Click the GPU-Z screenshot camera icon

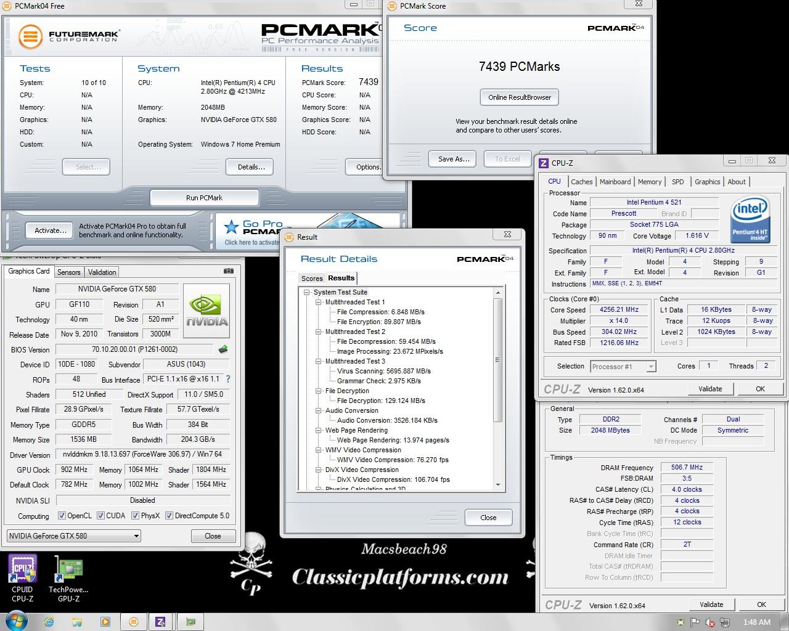(x=229, y=271)
